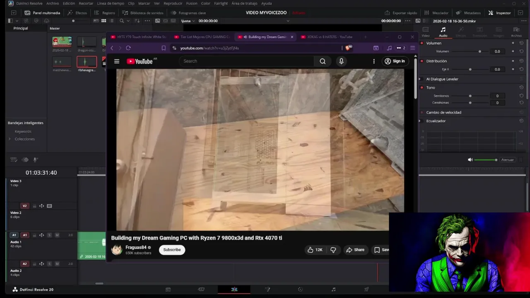The image size is (530, 298).
Task: Click the YouTube voice search microphone
Action: coord(341,61)
